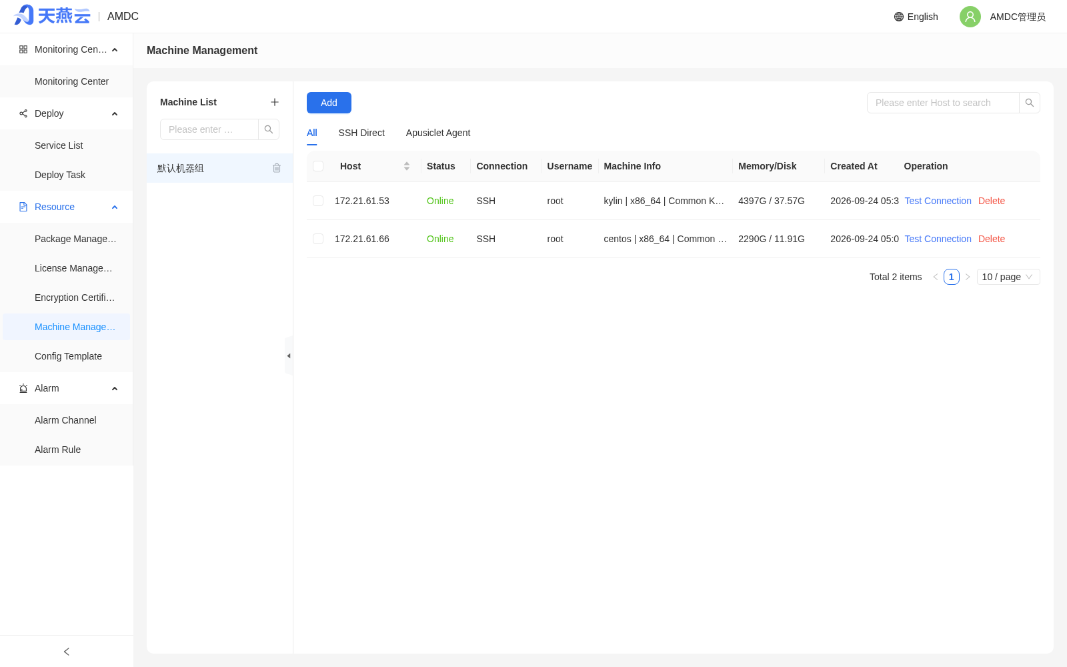This screenshot has height=667, width=1067.
Task: Click the plus icon beside Machine List
Action: click(275, 102)
